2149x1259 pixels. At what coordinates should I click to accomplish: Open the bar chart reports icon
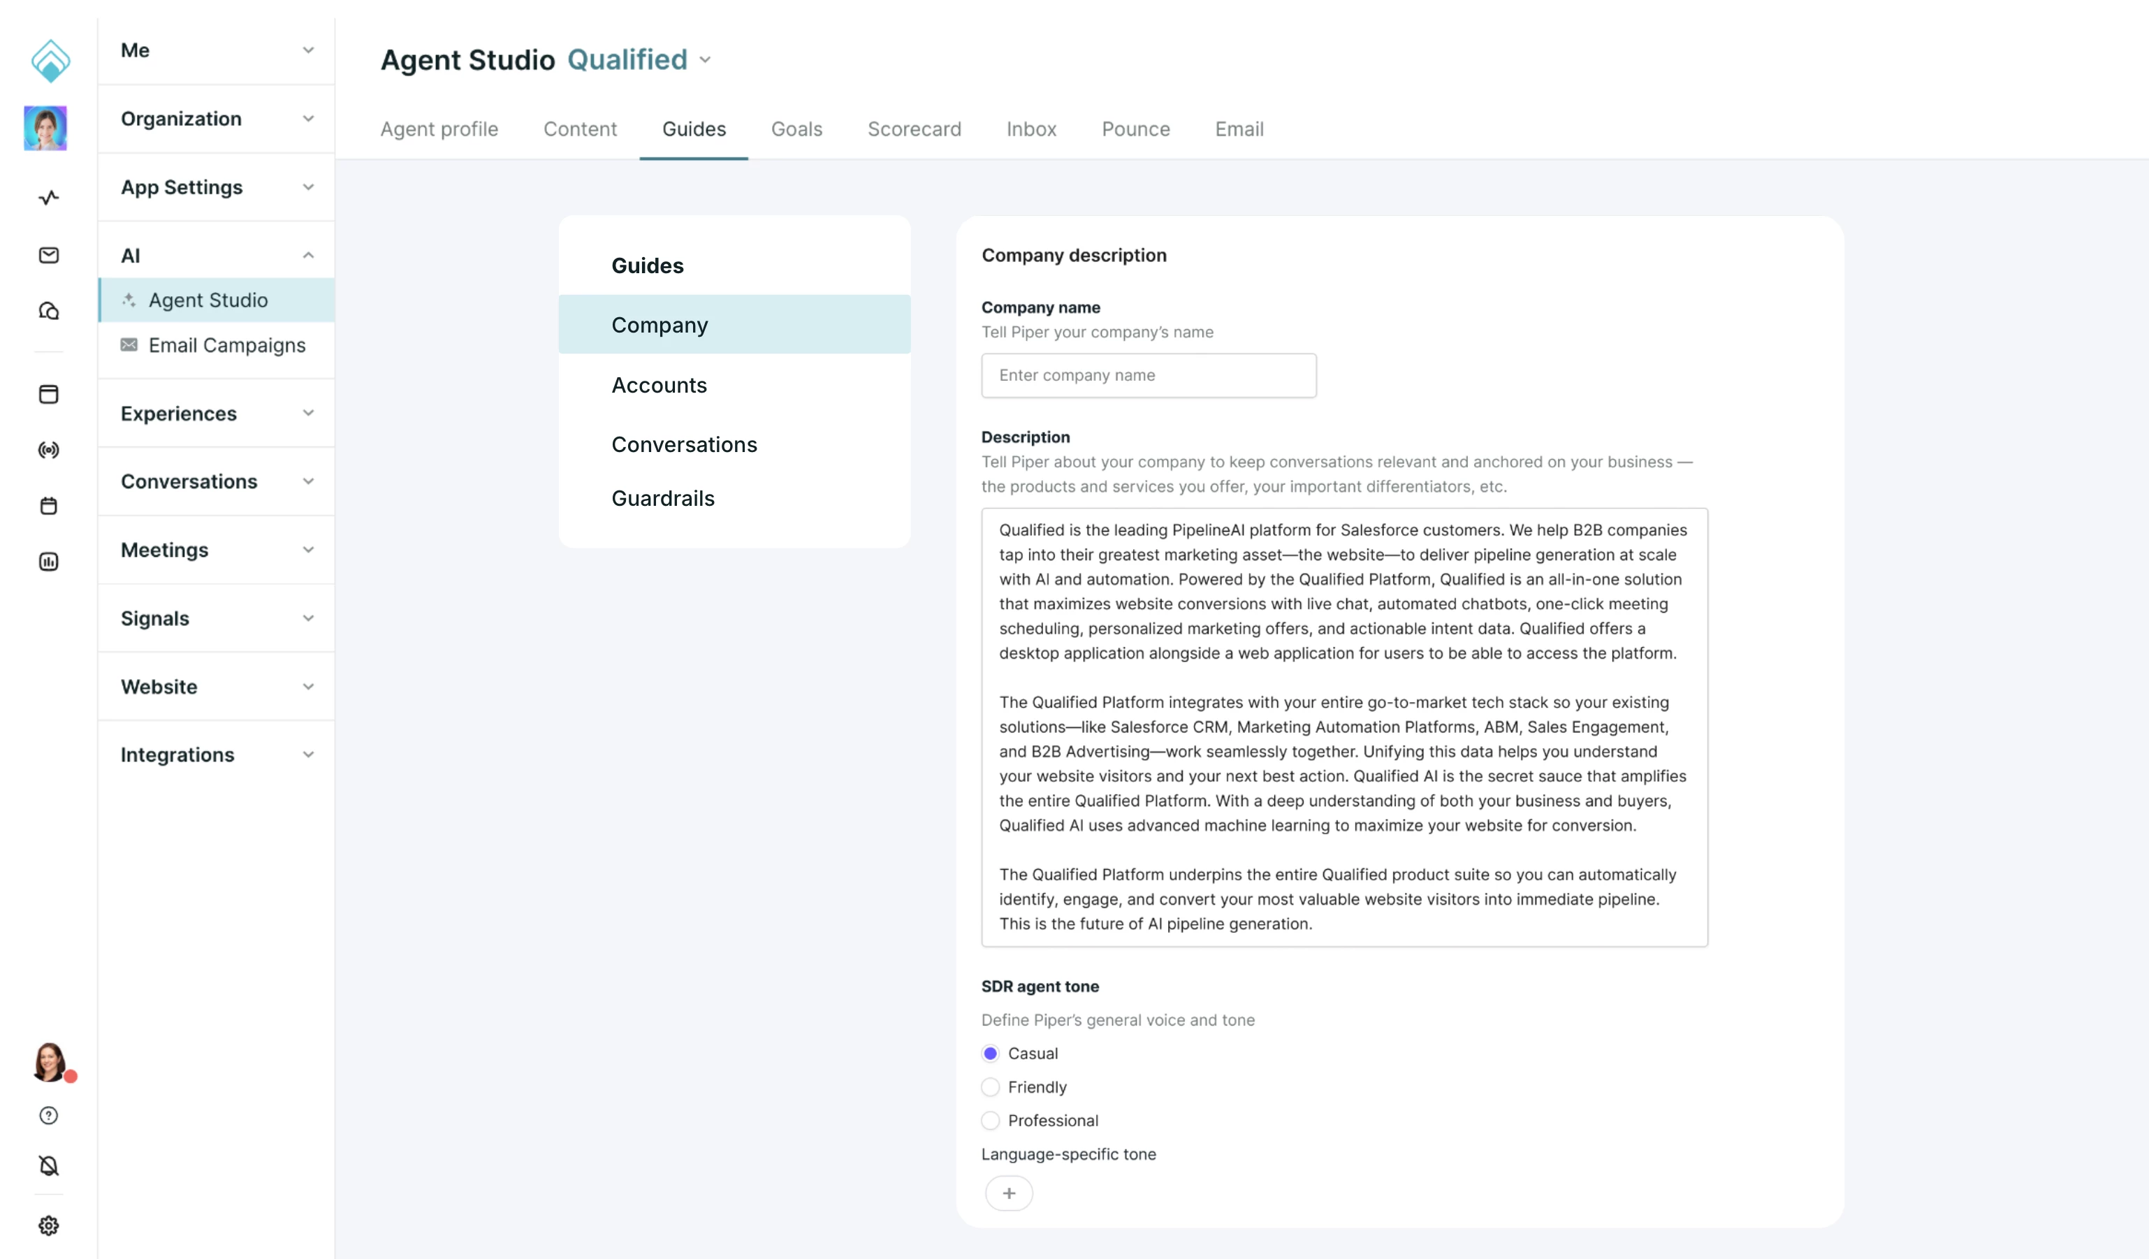click(49, 561)
